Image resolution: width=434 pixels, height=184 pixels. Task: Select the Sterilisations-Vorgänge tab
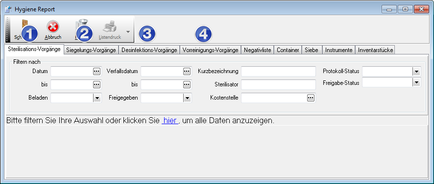(x=34, y=50)
